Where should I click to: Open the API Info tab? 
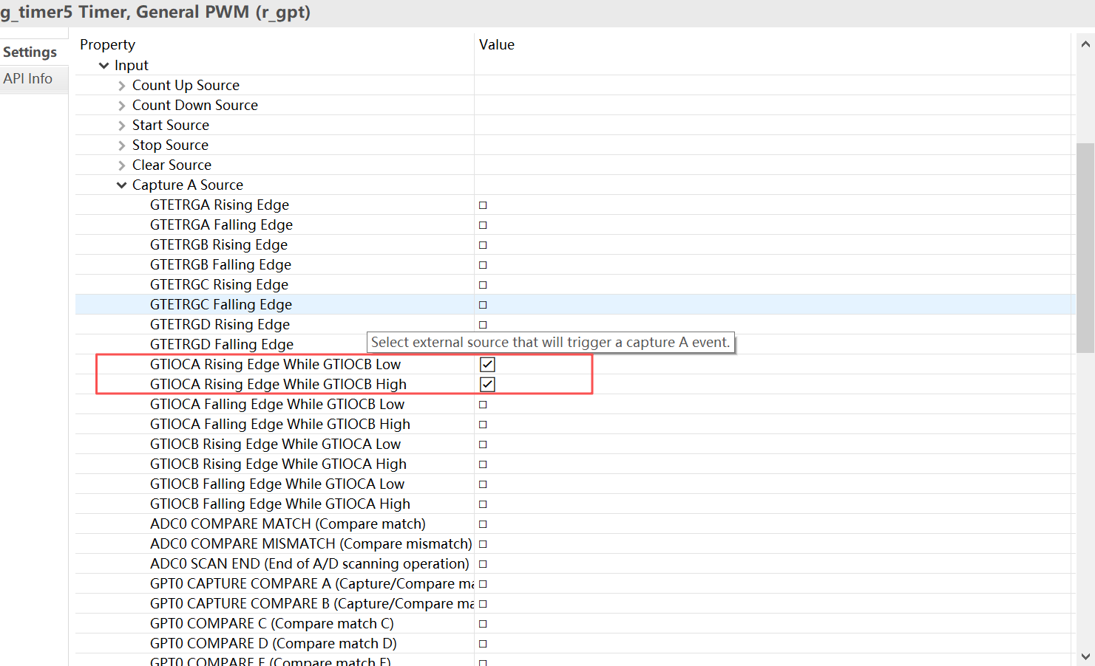pos(28,78)
